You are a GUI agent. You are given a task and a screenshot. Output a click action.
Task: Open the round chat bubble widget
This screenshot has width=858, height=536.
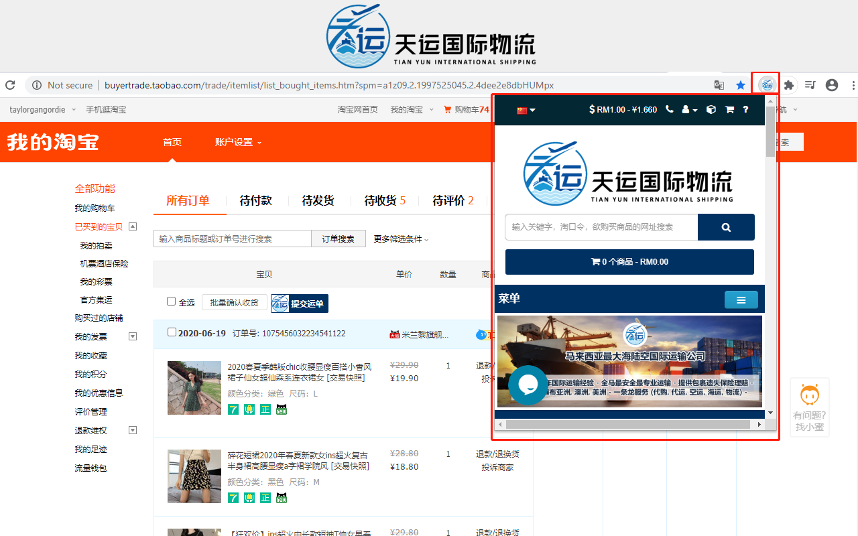(528, 385)
